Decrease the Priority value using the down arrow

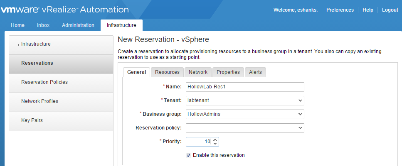coord(215,144)
